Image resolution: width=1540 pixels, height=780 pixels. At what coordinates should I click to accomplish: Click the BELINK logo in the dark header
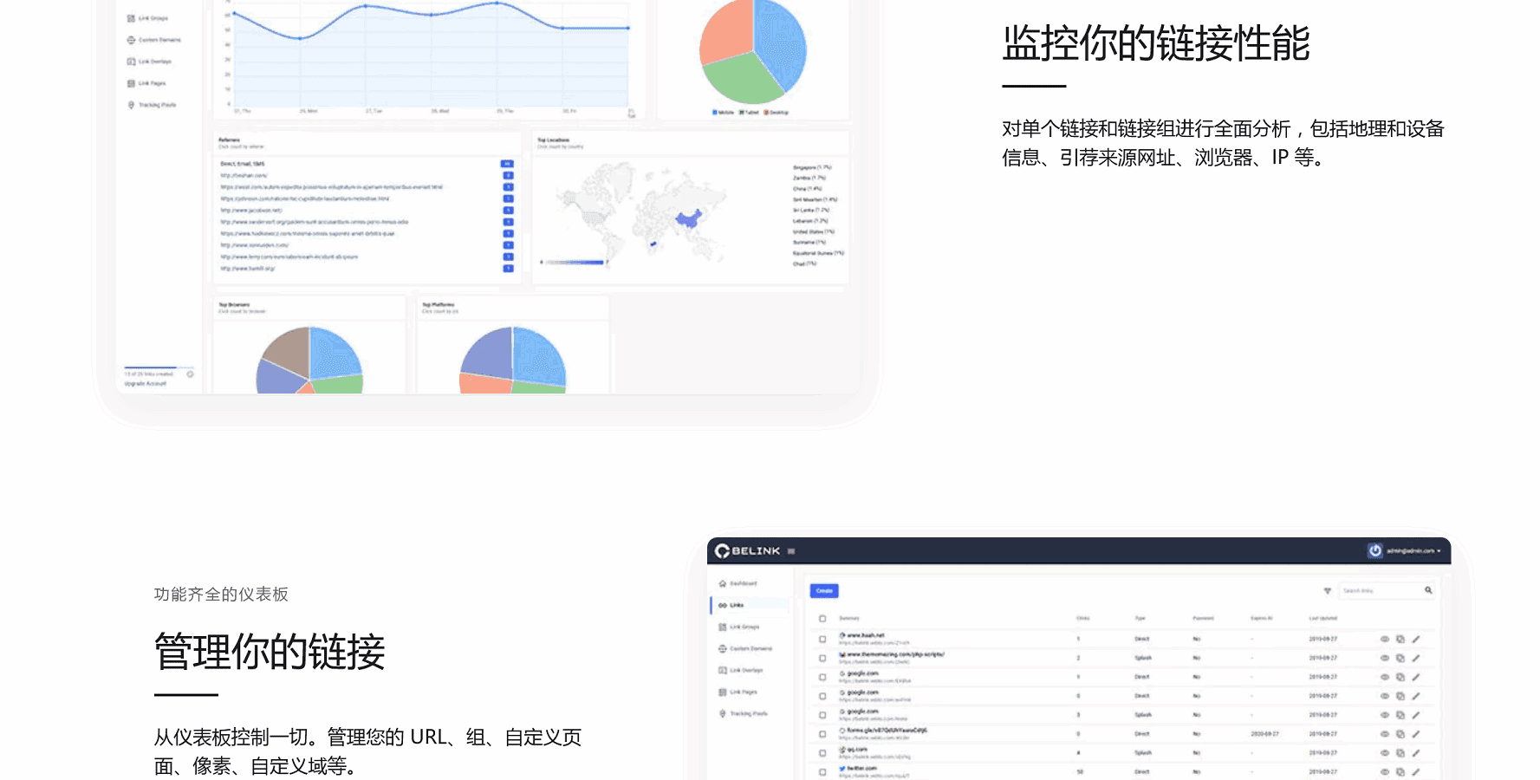click(x=747, y=551)
